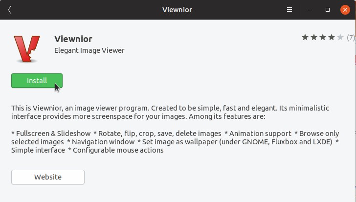Click the (7) review count
Screen dimensions: 356x202
(351, 38)
